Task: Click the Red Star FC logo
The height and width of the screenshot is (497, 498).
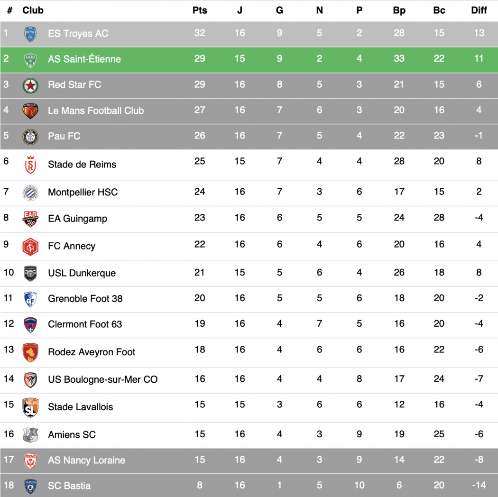Action: [x=30, y=85]
